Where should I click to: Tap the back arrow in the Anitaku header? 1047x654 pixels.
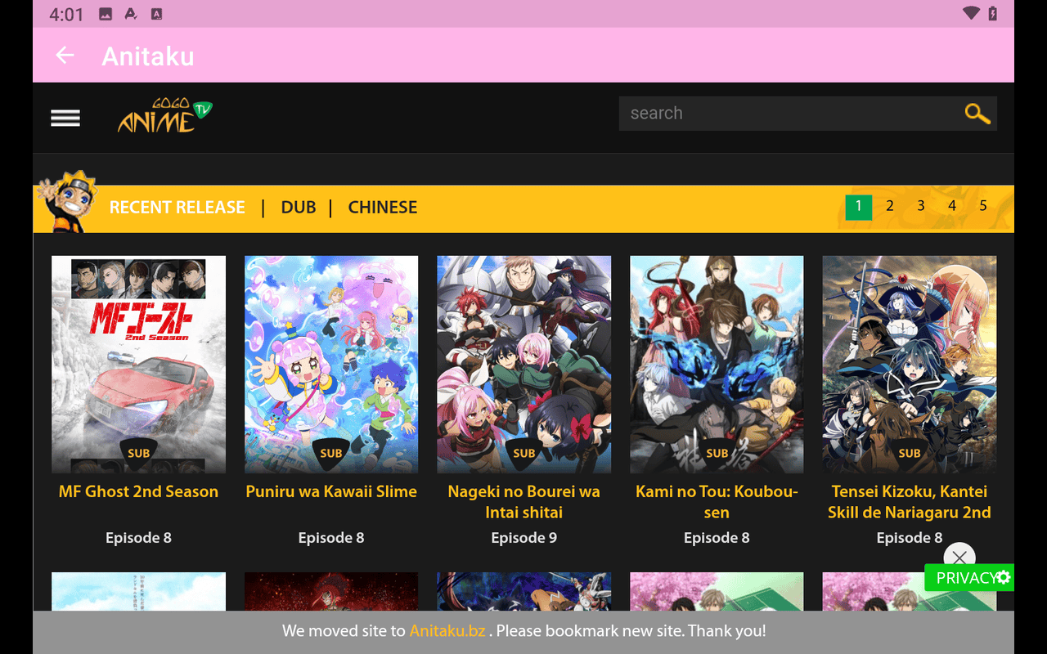(x=64, y=55)
